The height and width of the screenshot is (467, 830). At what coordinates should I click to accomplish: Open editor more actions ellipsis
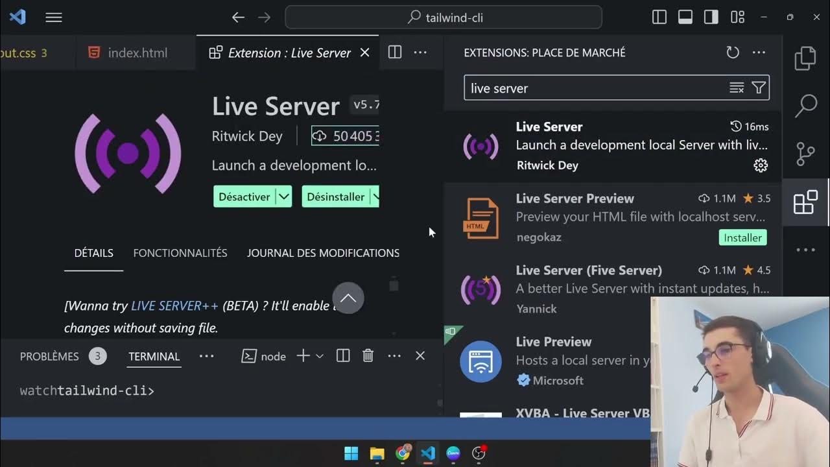tap(420, 53)
